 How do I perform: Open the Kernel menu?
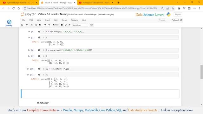(64, 20)
